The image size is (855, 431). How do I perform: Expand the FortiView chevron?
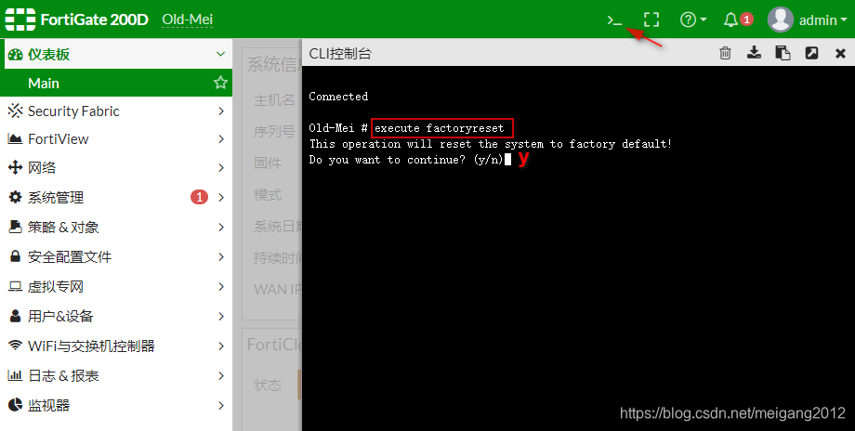(x=221, y=139)
